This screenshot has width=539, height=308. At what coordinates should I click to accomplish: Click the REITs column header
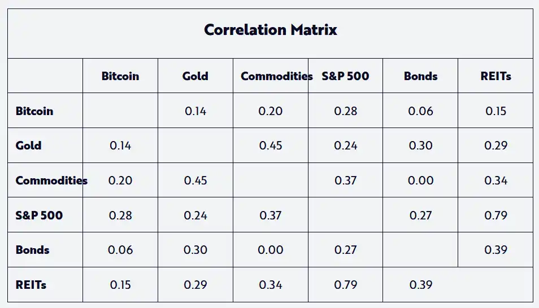pos(495,76)
